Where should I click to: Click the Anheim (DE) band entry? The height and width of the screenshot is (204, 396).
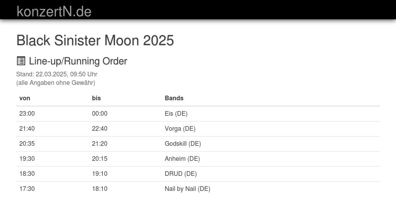[182, 158]
